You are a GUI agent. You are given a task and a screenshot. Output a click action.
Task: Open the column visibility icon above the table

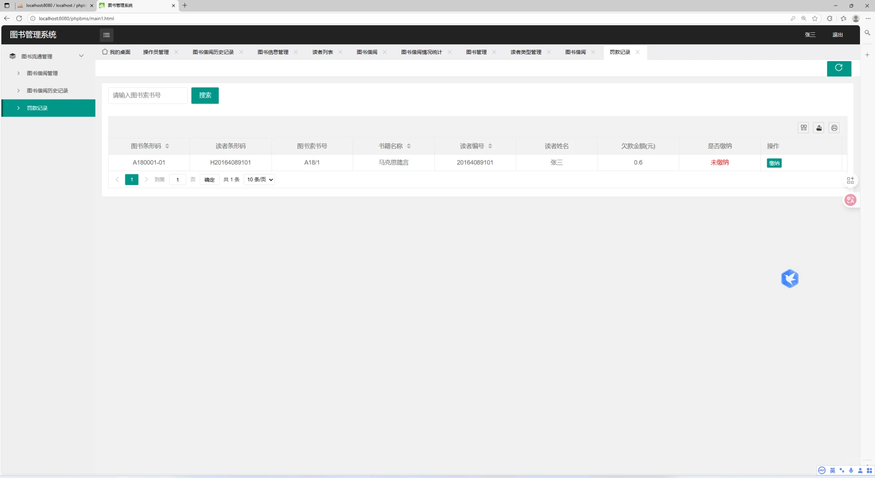tap(803, 127)
